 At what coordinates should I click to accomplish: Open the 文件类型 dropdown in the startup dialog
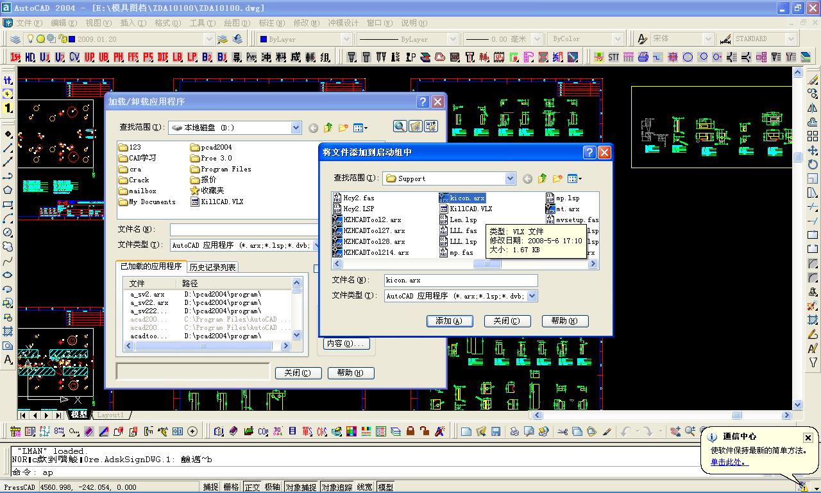click(x=532, y=296)
